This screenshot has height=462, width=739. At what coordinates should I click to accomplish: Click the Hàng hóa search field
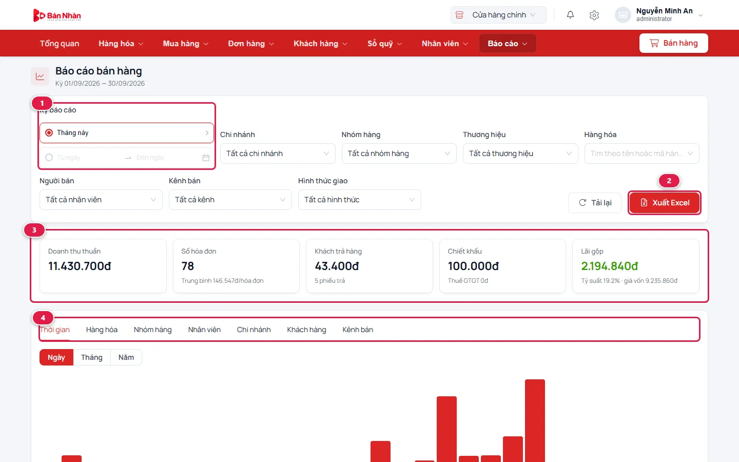click(x=642, y=153)
